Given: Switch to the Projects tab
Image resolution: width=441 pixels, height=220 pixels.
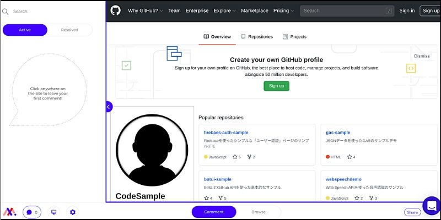Looking at the screenshot, I should pyautogui.click(x=294, y=37).
